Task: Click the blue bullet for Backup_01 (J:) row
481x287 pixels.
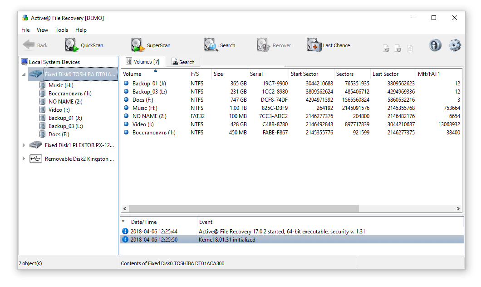Action: [126, 83]
